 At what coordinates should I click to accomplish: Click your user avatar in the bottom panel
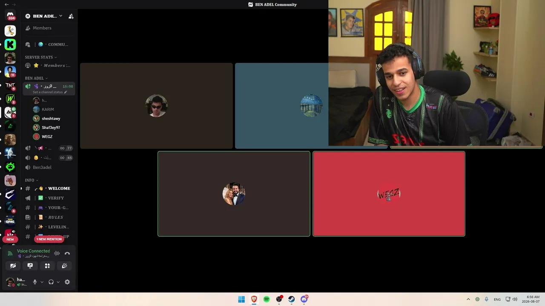tap(10, 282)
